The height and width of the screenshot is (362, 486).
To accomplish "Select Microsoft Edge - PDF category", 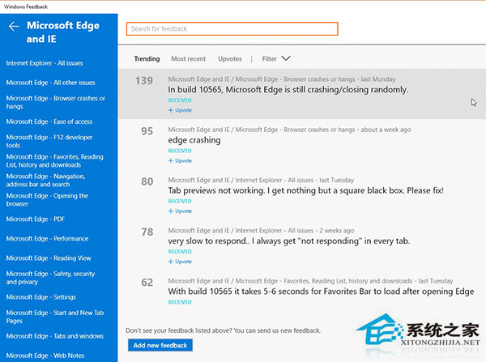I will pyautogui.click(x=36, y=219).
